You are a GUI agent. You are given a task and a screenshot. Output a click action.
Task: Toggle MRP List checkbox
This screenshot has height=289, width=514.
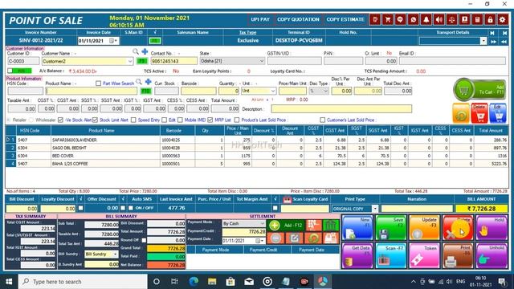click(210, 120)
